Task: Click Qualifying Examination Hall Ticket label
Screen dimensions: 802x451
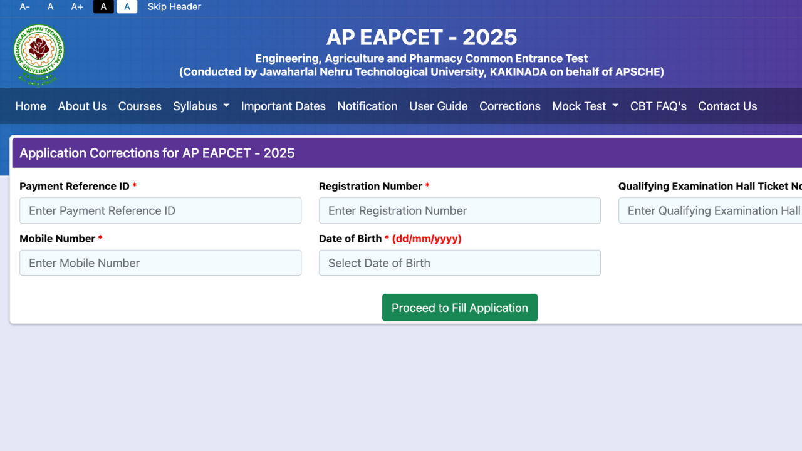Action: pos(710,186)
